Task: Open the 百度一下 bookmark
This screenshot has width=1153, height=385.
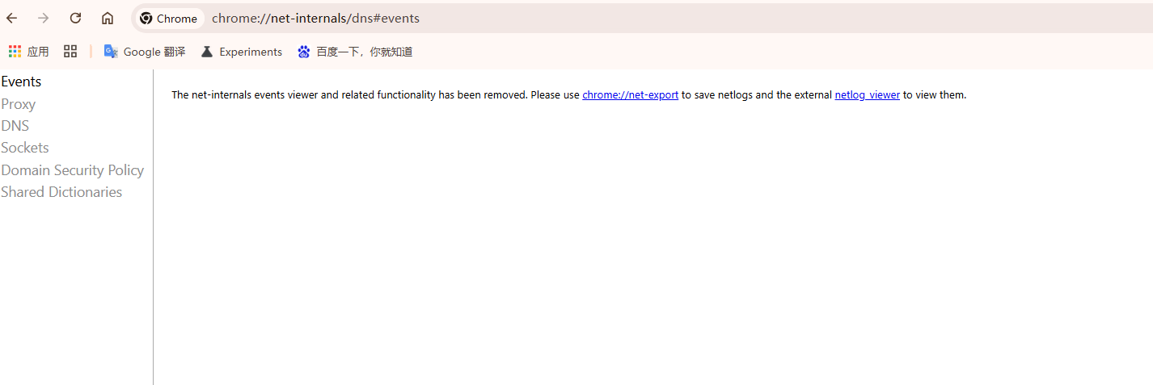Action: [355, 52]
